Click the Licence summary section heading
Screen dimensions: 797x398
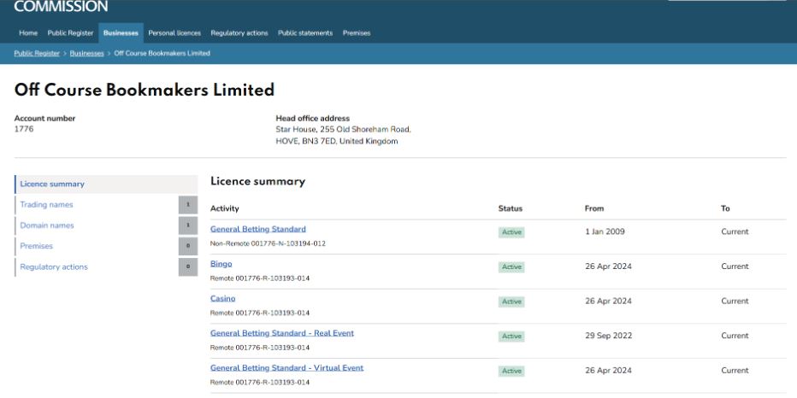pos(257,181)
